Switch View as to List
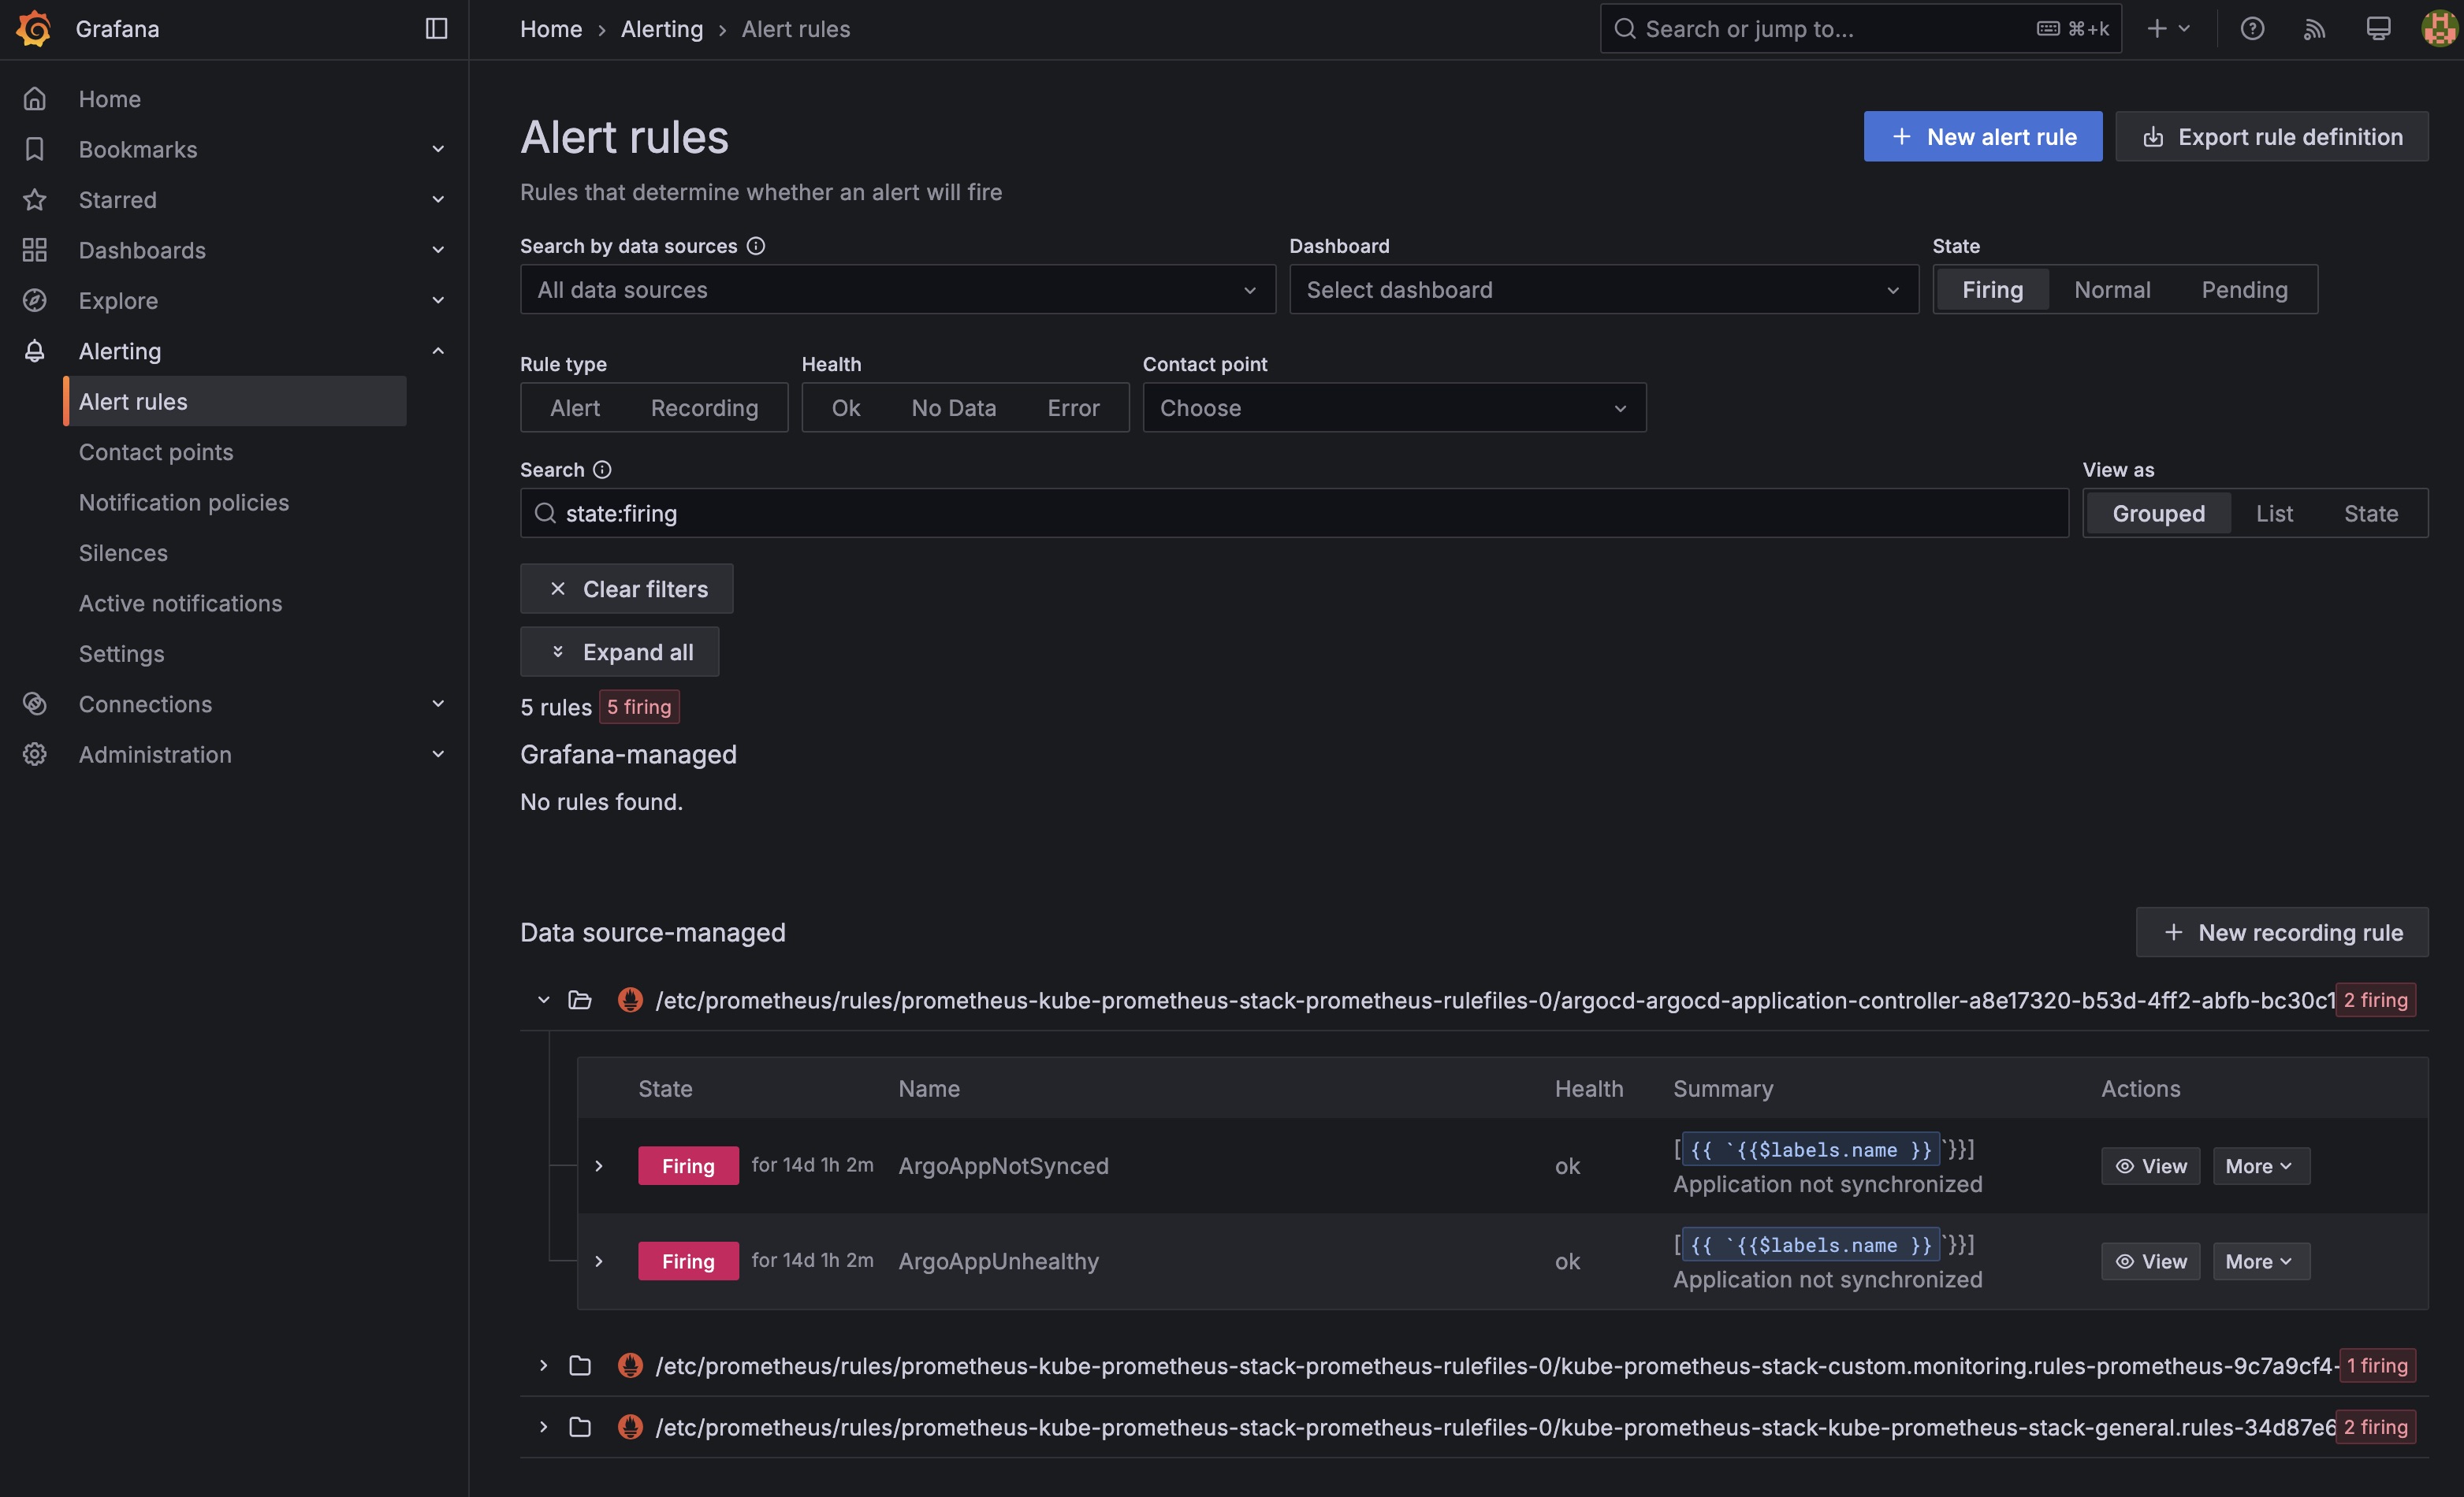This screenshot has height=1497, width=2464. (2274, 513)
